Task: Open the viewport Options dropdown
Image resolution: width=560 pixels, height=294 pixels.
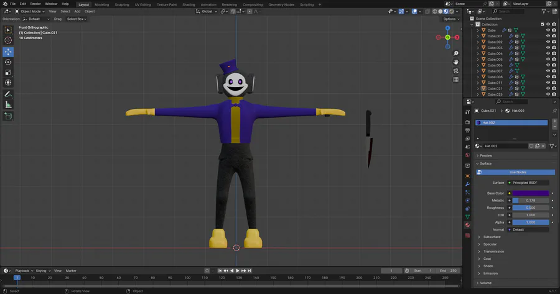Action: point(452,19)
